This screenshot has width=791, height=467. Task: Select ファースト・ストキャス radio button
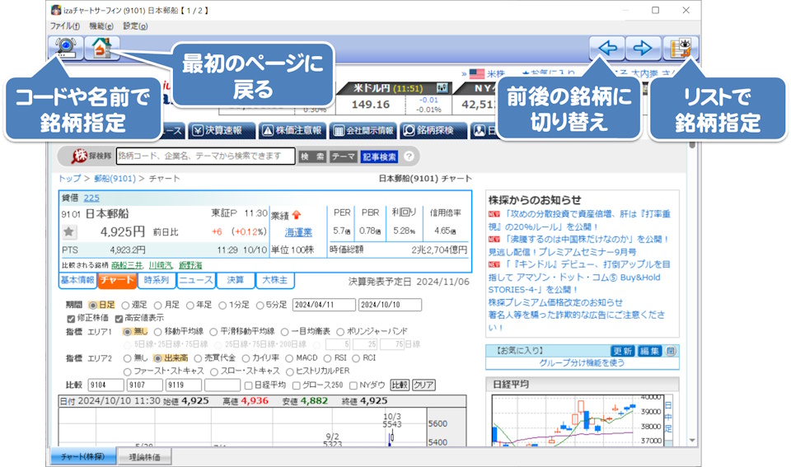point(127,372)
